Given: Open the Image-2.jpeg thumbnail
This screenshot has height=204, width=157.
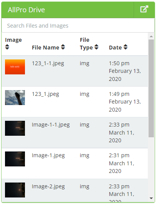Looking at the screenshot, I should (15, 190).
